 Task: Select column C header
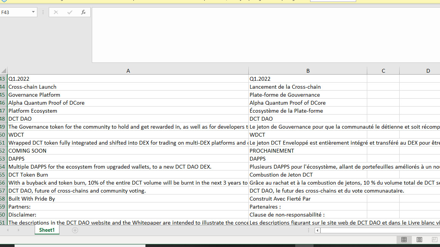pos(383,71)
